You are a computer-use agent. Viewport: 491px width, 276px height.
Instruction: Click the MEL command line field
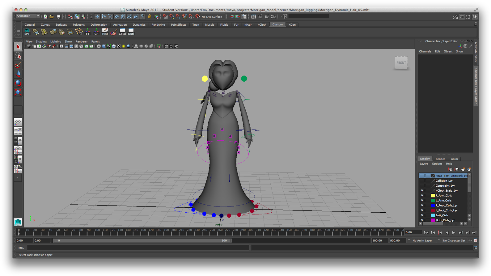[138, 248]
